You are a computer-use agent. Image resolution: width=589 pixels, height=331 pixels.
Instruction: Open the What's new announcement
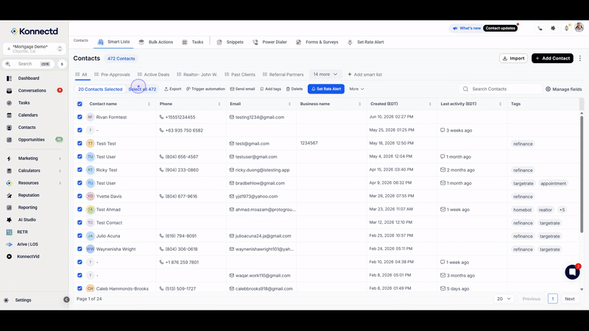click(466, 28)
